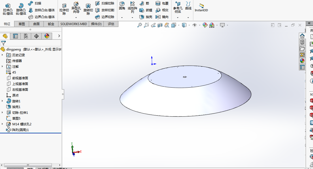Expand the 历史记录 (History) tree node

(x=2, y=55)
